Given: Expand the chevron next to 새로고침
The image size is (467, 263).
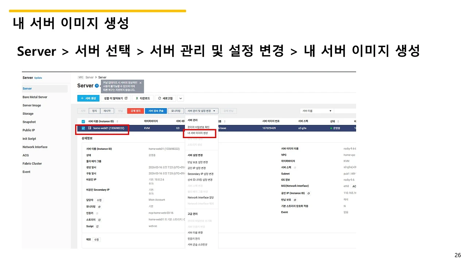Looking at the screenshot, I should pos(180,98).
